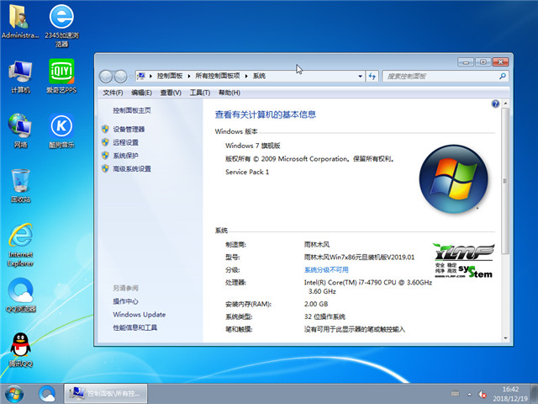Go to 控制面板主页
The image size is (538, 404).
click(x=132, y=110)
